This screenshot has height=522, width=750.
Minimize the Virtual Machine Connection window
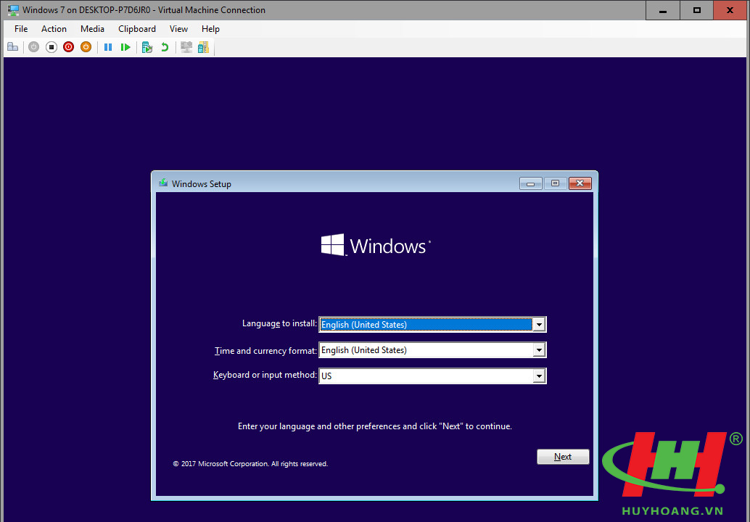(662, 10)
